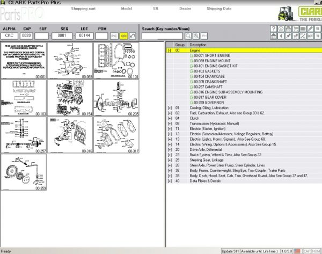Expand group 02 Fuel, Carburetion, Exhaust
The image size is (322, 254).
pos(170,113)
